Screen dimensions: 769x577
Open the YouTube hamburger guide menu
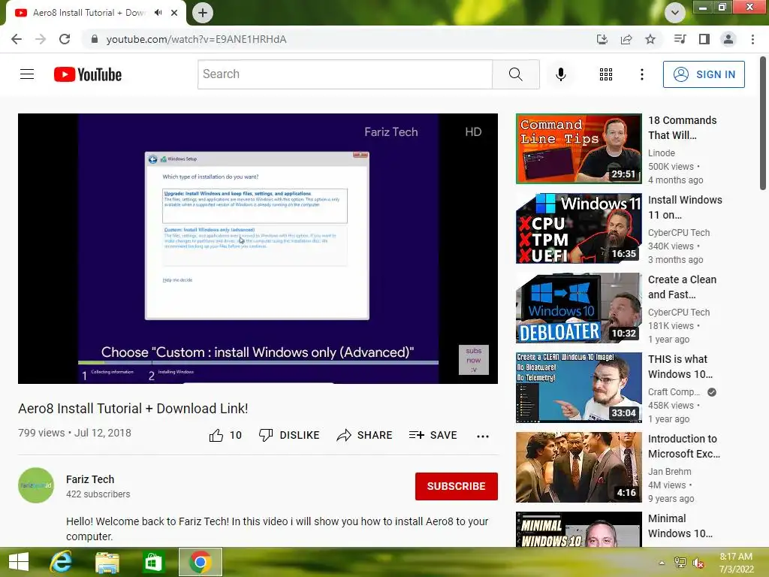pyautogui.click(x=27, y=74)
